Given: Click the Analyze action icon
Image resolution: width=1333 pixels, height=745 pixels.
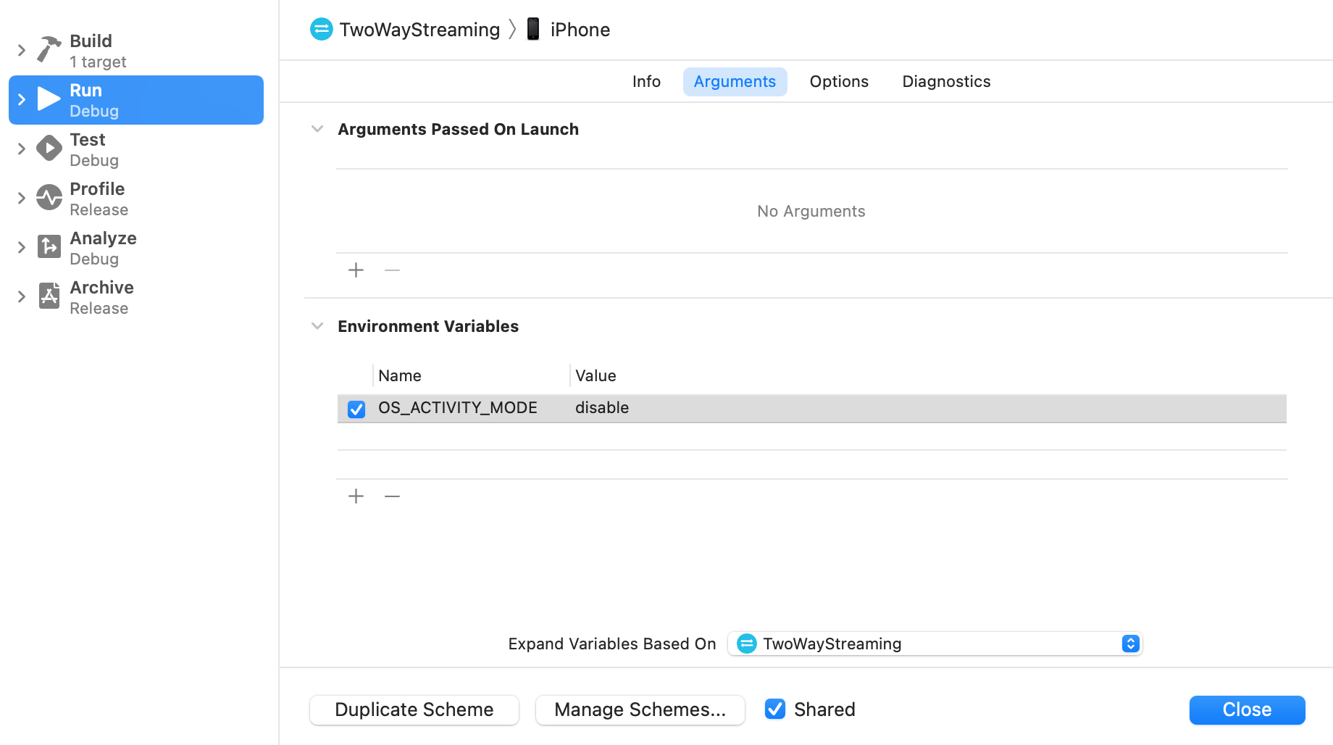Looking at the screenshot, I should click(x=49, y=247).
